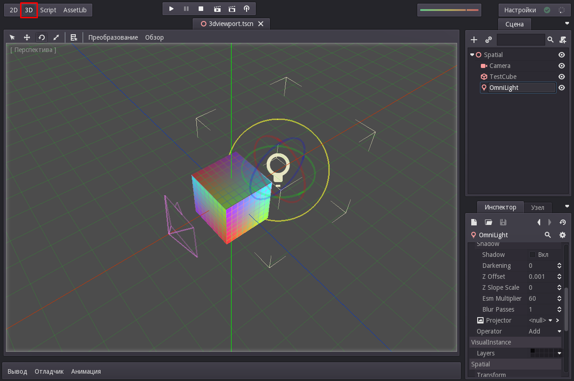Open the Отладчик bottom panel
Viewport: 574px width, 381px height.
tap(49, 371)
